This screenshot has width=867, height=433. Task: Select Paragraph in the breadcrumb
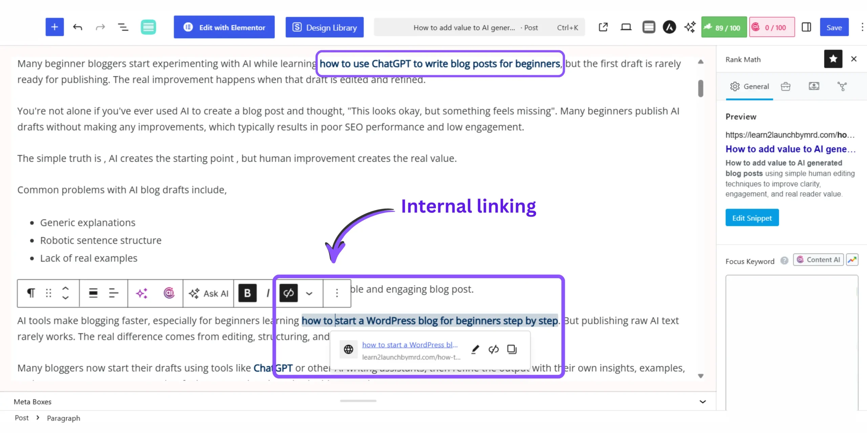[x=63, y=418]
